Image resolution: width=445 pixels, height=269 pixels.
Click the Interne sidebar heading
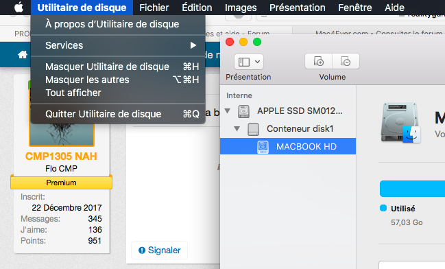[239, 95]
